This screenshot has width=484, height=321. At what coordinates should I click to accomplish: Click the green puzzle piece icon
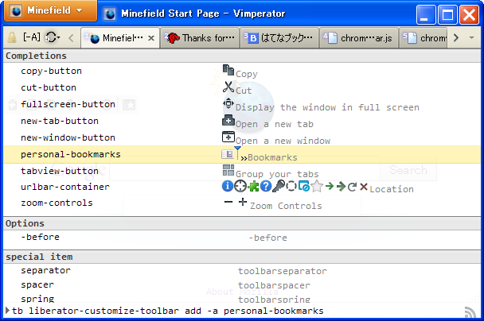click(x=253, y=186)
